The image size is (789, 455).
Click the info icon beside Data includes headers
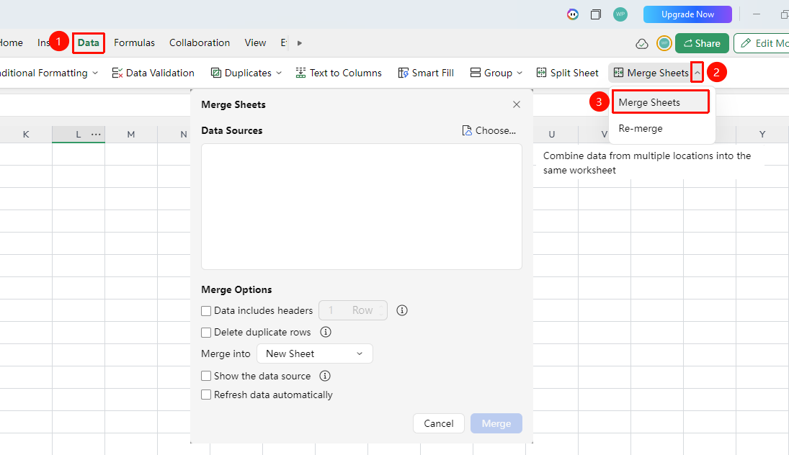point(401,311)
